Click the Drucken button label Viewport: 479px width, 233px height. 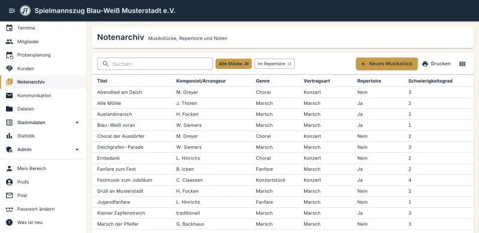441,63
